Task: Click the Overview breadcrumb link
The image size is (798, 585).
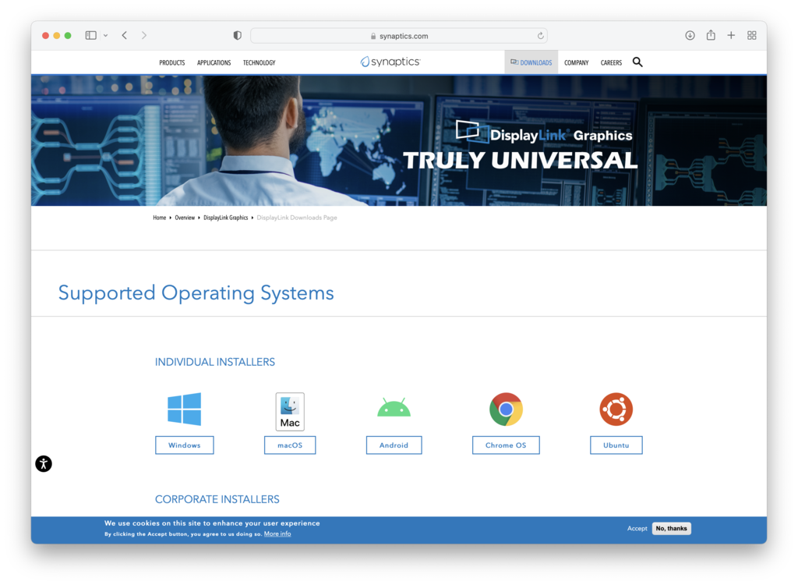Action: pyautogui.click(x=185, y=218)
